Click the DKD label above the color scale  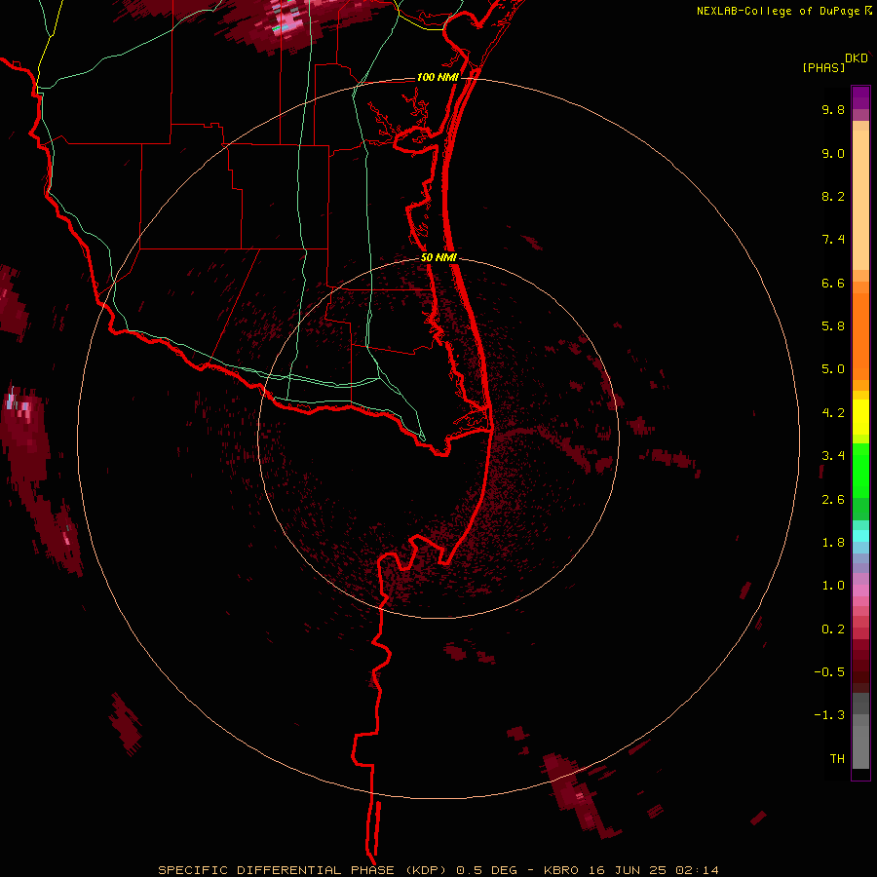[x=857, y=58]
